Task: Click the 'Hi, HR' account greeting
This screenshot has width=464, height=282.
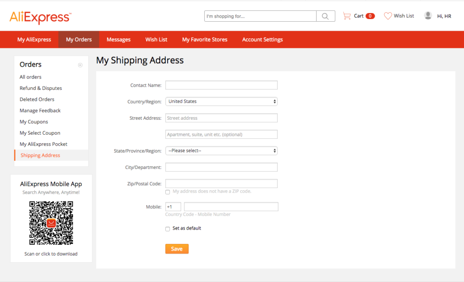Action: [x=444, y=16]
